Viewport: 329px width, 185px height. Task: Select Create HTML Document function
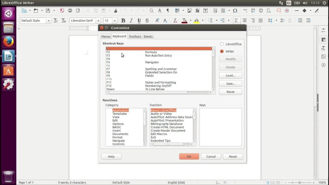(x=167, y=127)
